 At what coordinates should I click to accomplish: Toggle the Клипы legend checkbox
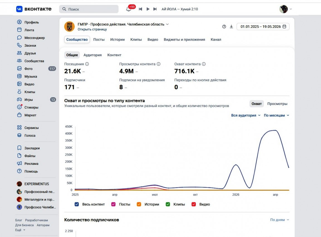pyautogui.click(x=168, y=204)
